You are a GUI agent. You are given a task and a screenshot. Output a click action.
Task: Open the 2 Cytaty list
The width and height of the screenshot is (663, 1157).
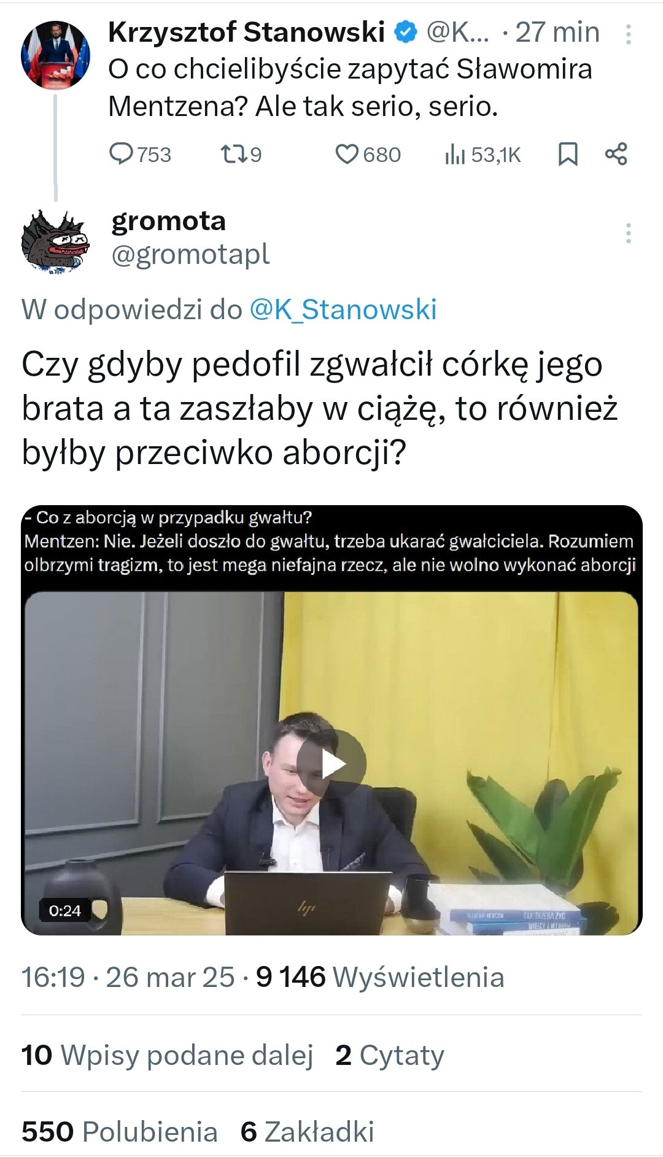click(390, 1055)
